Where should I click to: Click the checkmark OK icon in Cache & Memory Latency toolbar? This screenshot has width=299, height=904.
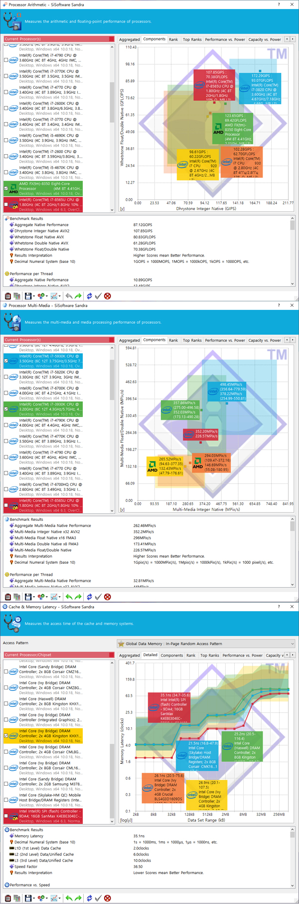coord(98,898)
